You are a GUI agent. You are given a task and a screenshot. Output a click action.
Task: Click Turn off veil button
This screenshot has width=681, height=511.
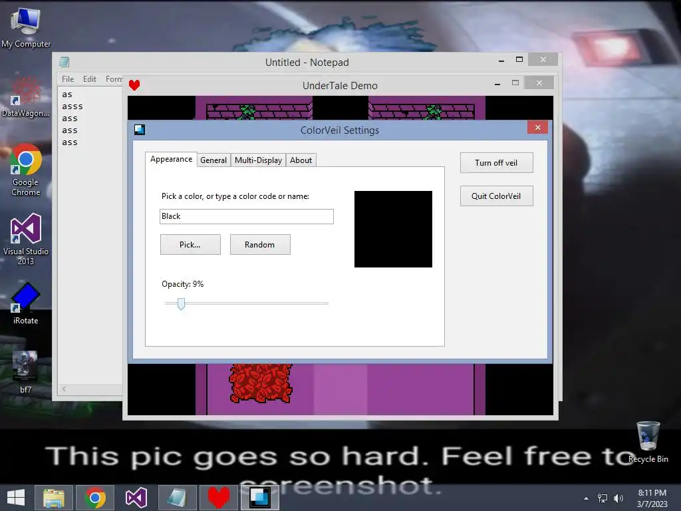[x=496, y=163]
